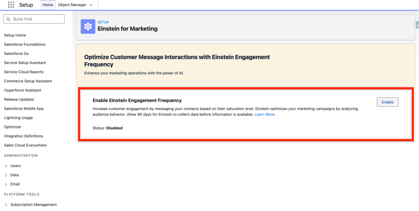Open Salesforce Foundations
419x211 pixels.
(x=25, y=45)
